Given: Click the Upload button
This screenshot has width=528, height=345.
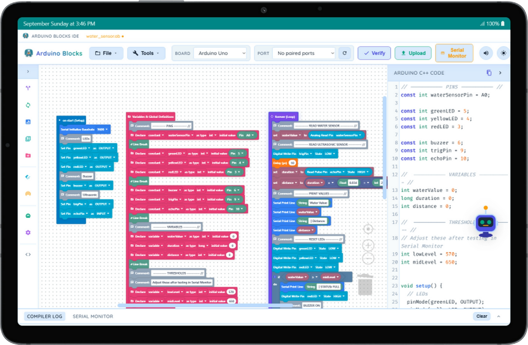Looking at the screenshot, I should click(413, 53).
